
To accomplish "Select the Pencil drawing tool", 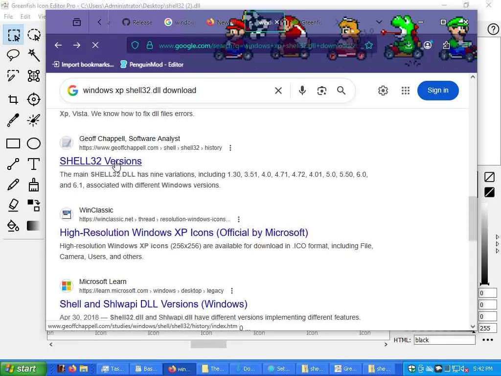I will (x=13, y=185).
